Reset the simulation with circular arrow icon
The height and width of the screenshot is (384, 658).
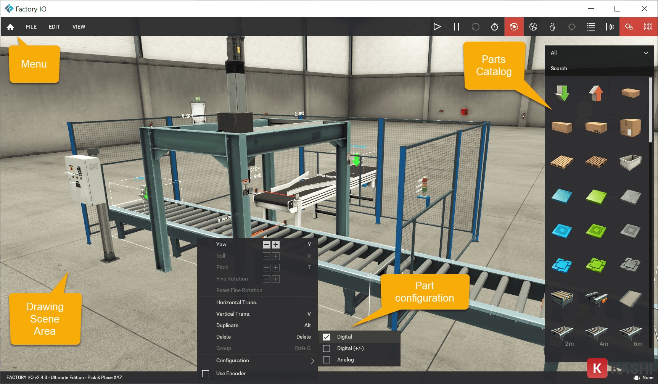tap(475, 27)
